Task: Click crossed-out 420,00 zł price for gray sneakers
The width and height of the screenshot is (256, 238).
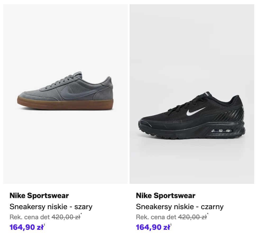Action: 66,217
